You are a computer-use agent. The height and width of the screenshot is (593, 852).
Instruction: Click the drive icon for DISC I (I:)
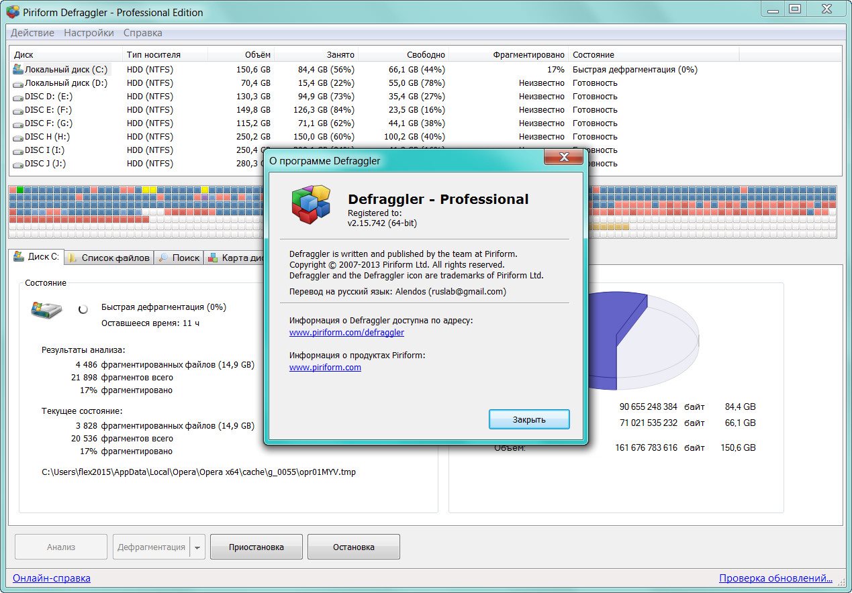18,150
